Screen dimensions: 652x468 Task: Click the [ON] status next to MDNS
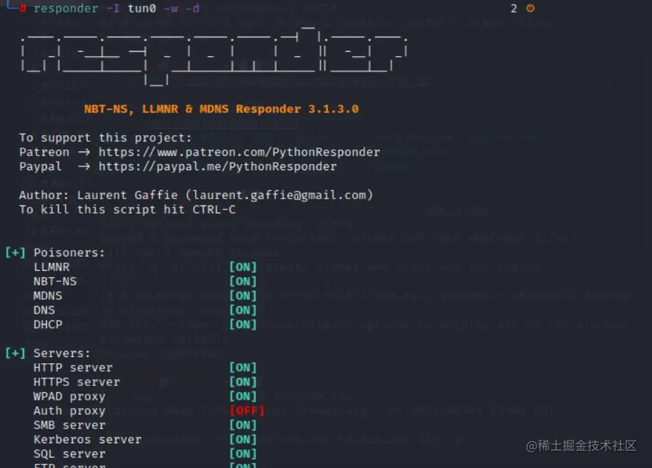[243, 296]
